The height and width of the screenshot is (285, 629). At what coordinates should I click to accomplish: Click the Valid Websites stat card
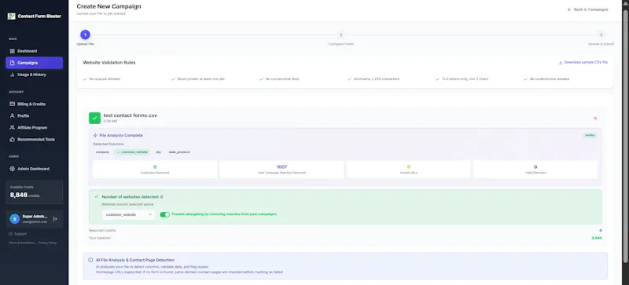[x=535, y=170]
